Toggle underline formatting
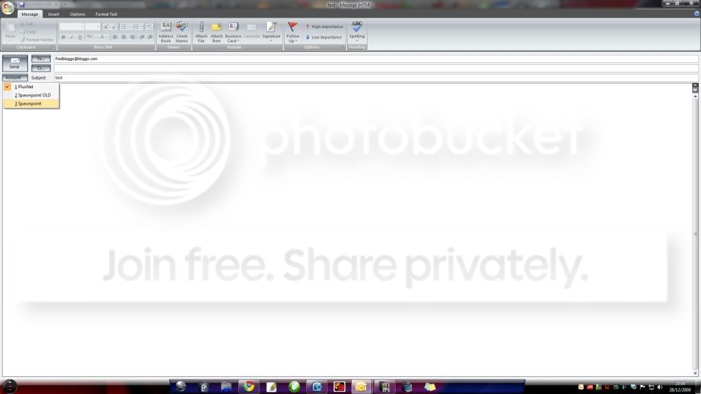The width and height of the screenshot is (701, 394). click(80, 37)
